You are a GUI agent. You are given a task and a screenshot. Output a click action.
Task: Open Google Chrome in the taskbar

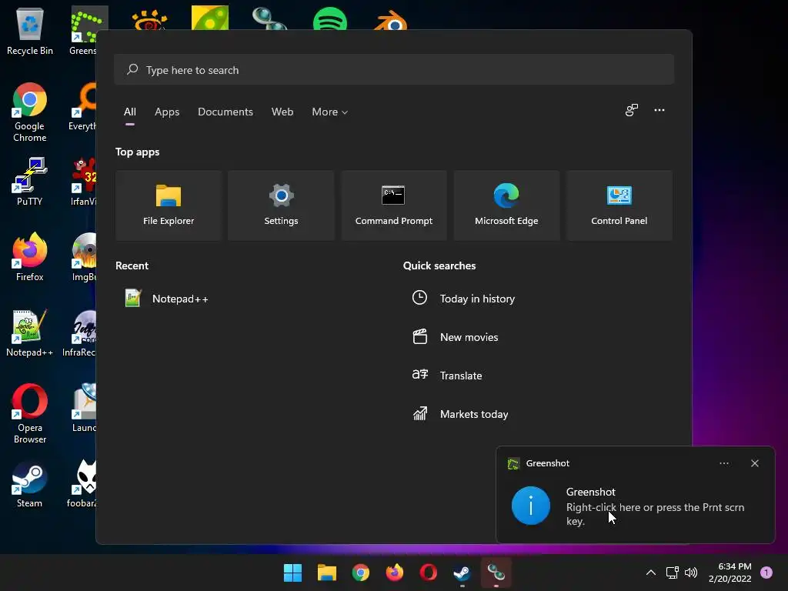tap(360, 573)
